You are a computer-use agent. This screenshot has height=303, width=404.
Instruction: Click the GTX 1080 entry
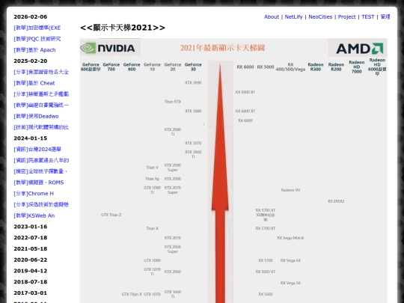pyautogui.click(x=152, y=260)
